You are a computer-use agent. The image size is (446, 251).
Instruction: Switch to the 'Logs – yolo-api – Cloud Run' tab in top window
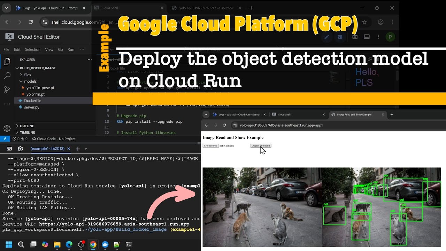51,8
